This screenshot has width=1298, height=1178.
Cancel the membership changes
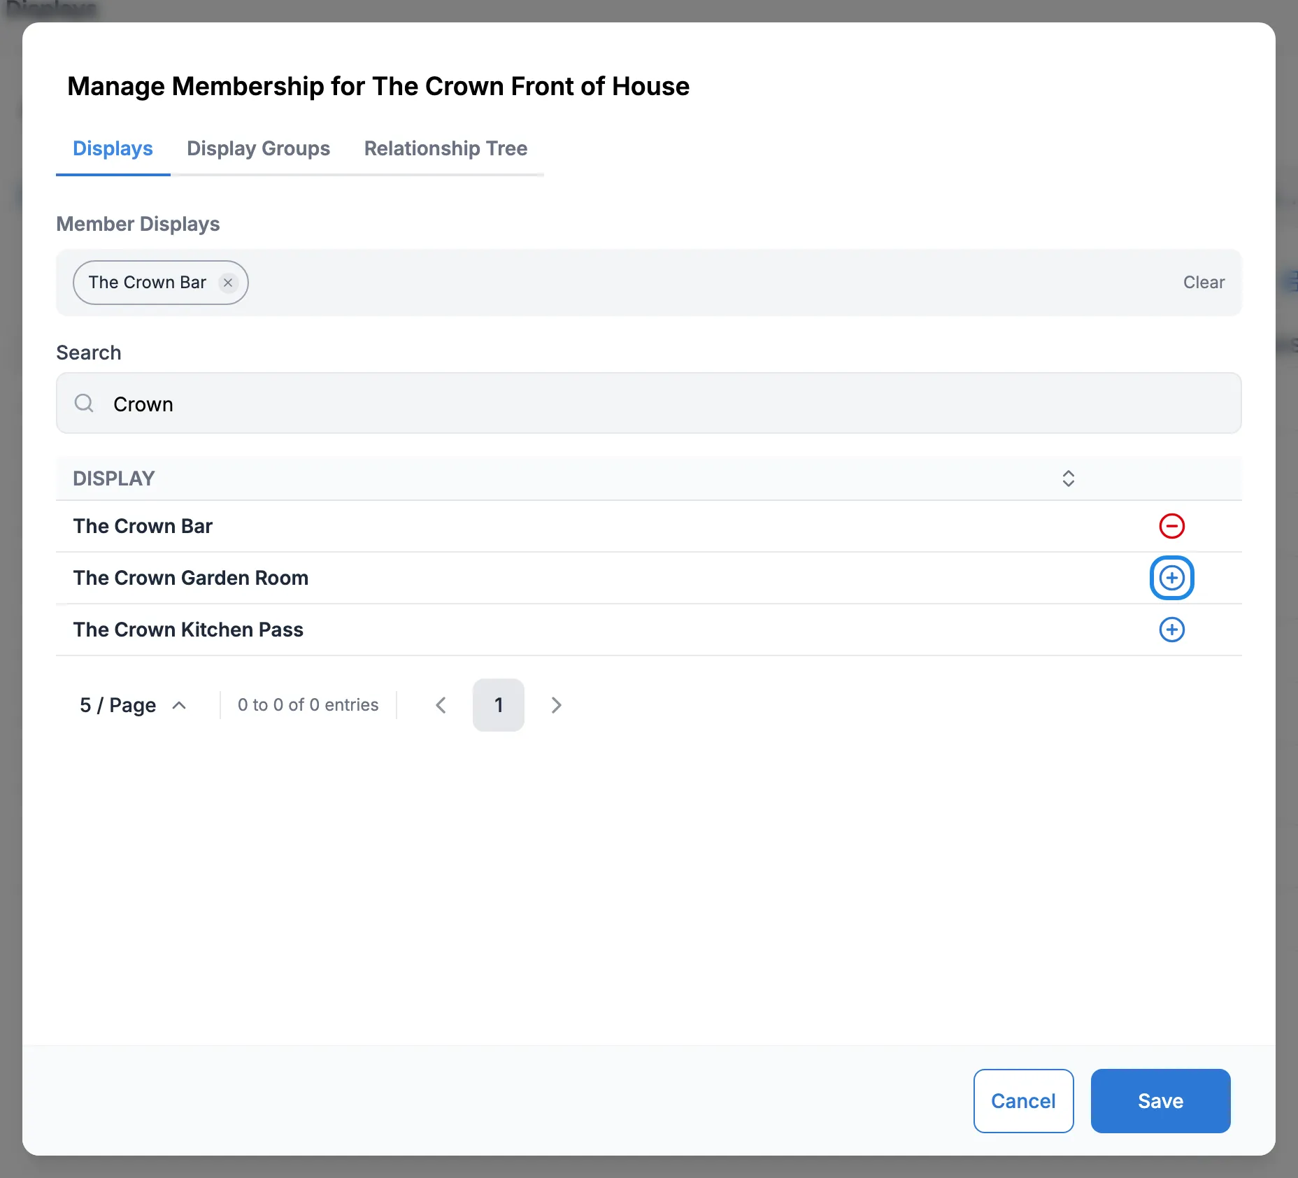(x=1023, y=1101)
